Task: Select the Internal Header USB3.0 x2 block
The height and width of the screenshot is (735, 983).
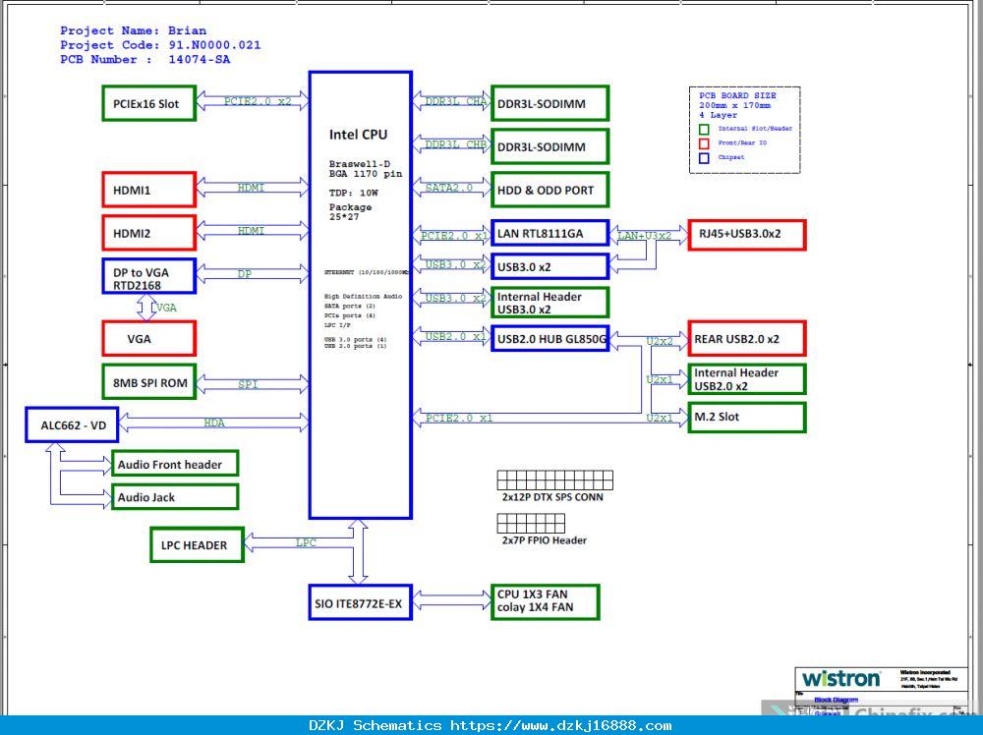Action: (x=549, y=303)
